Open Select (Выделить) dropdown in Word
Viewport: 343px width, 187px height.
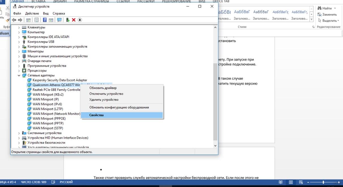tap(328, 21)
